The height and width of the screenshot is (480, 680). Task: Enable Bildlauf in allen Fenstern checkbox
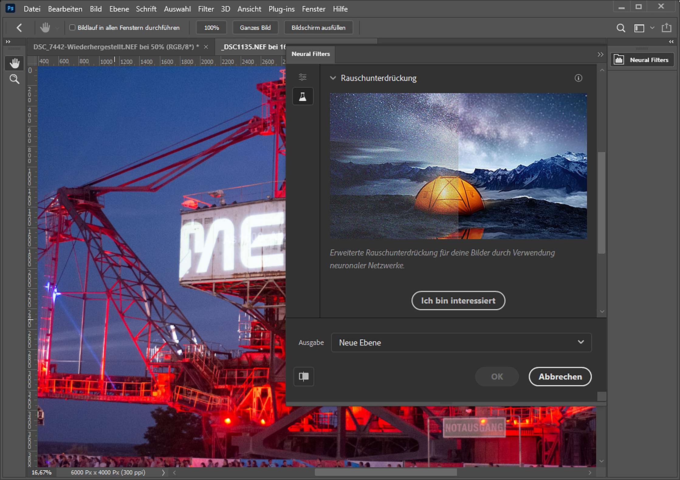pos(72,28)
